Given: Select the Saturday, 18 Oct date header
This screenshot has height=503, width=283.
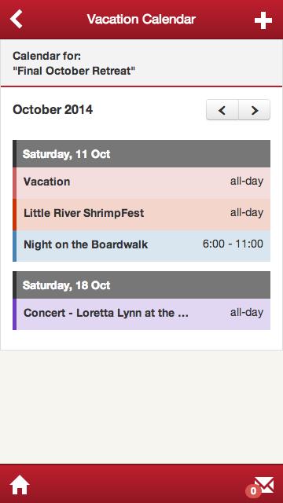Looking at the screenshot, I should [x=141, y=285].
